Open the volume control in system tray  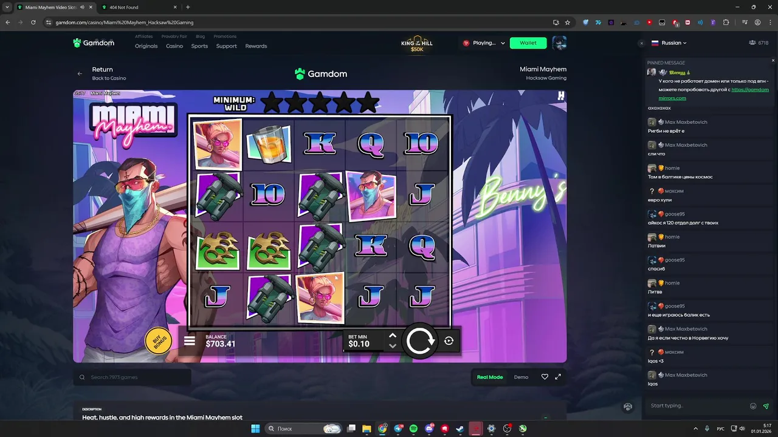point(742,429)
